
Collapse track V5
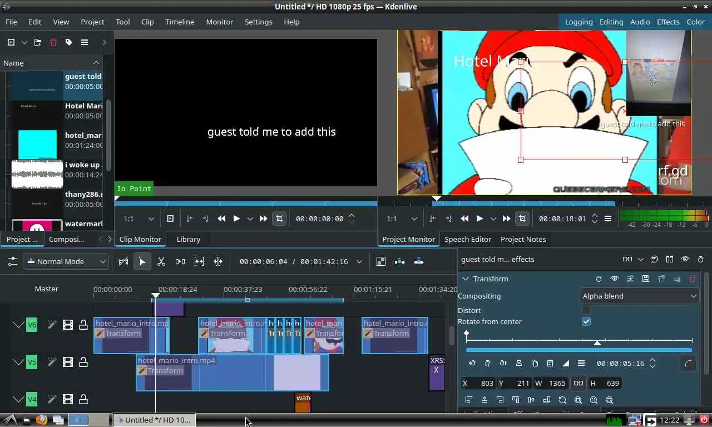[18, 362]
